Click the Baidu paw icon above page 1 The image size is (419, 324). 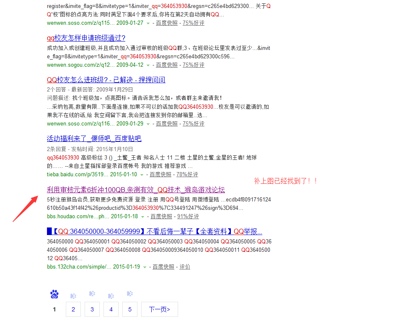pyautogui.click(x=54, y=294)
